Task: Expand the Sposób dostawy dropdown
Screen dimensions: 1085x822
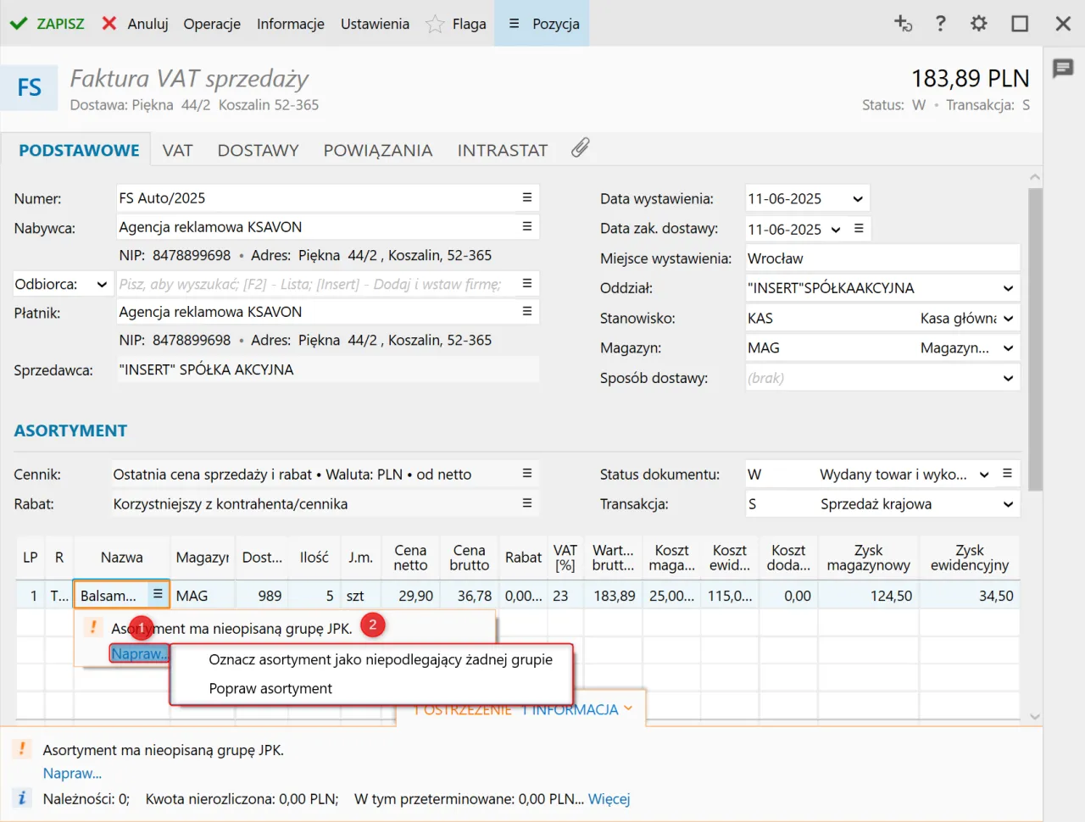Action: 1008,379
